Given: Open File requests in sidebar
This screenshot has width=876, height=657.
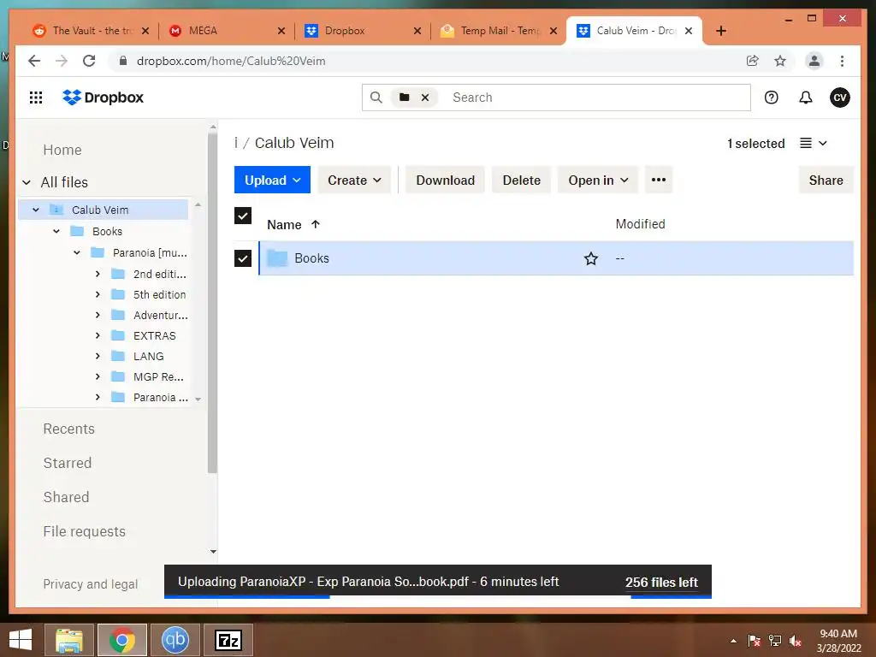Looking at the screenshot, I should click(85, 531).
